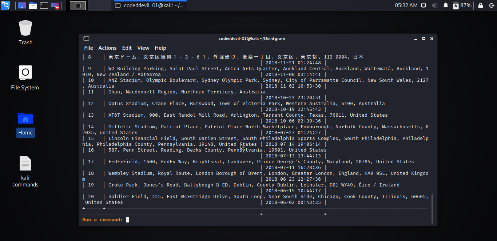Click the terminal vertical scrollbar thumb

coord(432,208)
